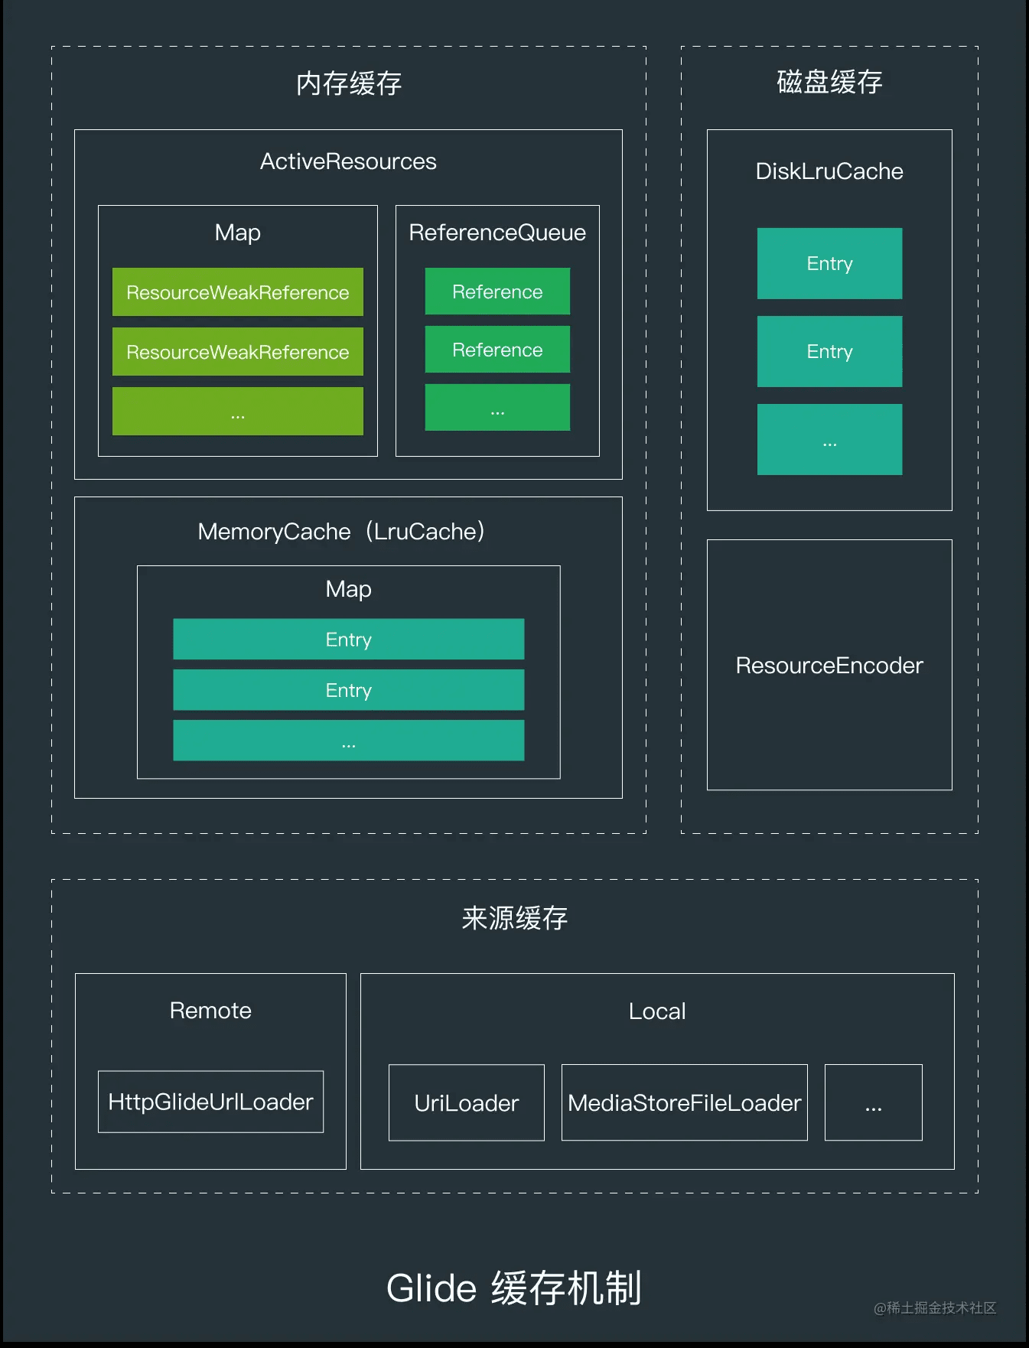Click the 磁盘缓存 section title
This screenshot has width=1029, height=1348.
click(x=829, y=82)
